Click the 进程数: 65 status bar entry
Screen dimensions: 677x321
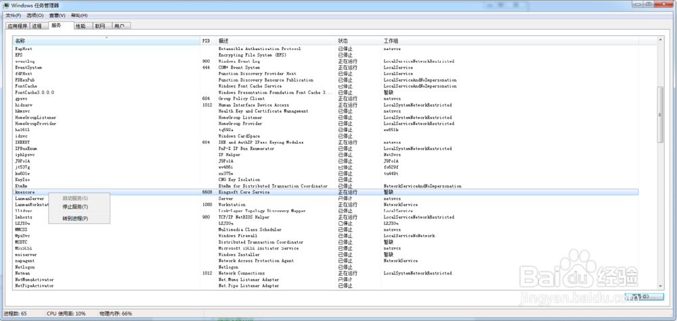pos(16,314)
